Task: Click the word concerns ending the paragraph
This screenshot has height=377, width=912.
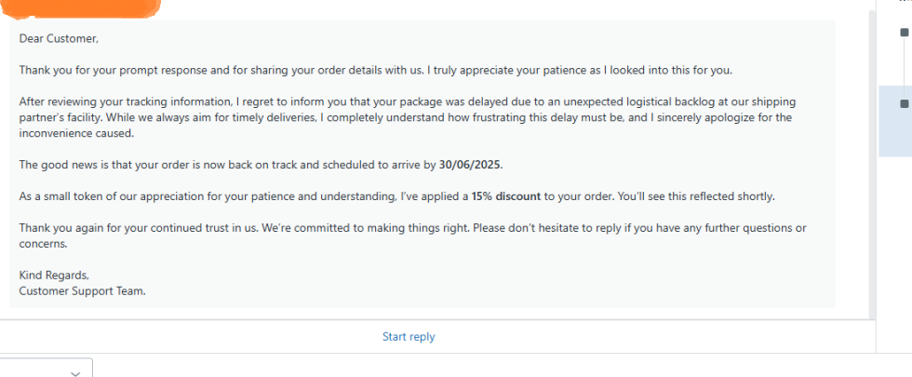Action: (43, 244)
